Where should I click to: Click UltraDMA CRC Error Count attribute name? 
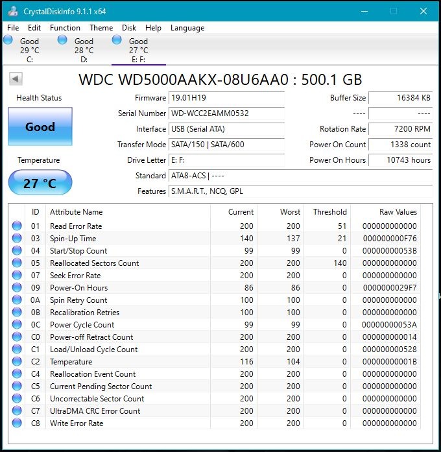pos(95,410)
